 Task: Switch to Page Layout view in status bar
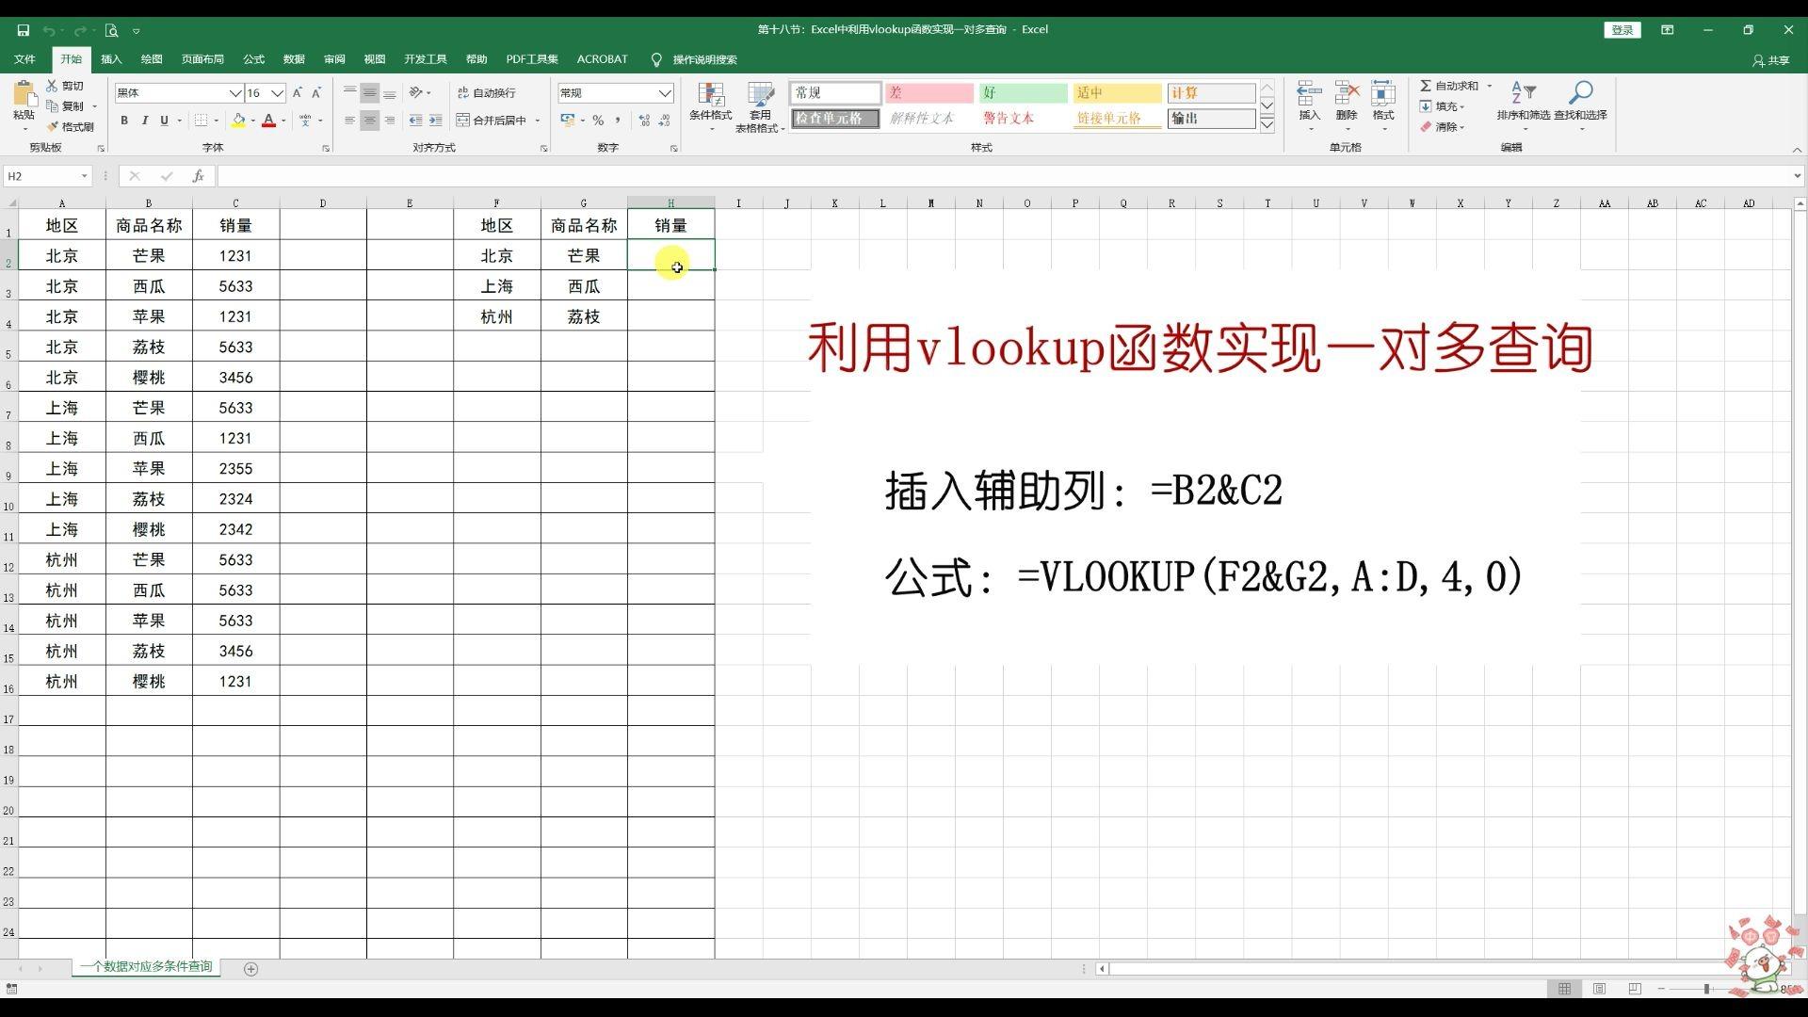click(1599, 989)
